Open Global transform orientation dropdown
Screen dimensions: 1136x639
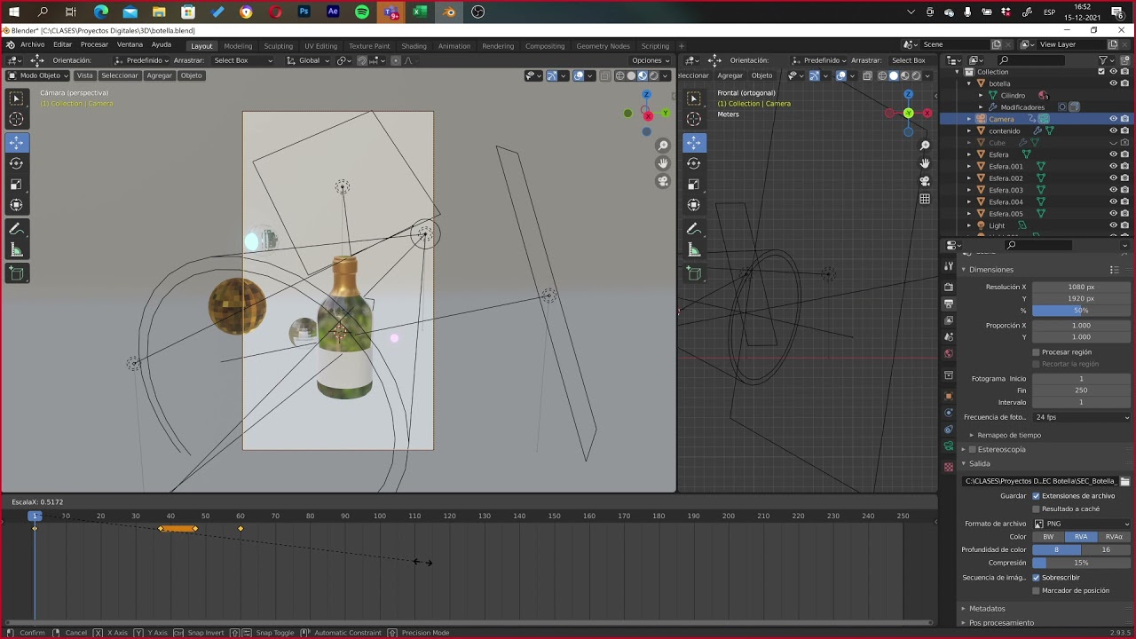(x=308, y=60)
